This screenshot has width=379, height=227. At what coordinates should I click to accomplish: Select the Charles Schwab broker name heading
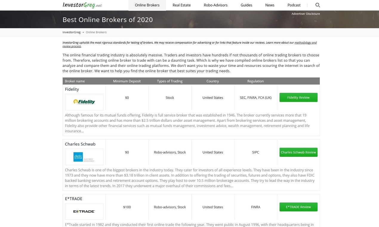pos(80,144)
